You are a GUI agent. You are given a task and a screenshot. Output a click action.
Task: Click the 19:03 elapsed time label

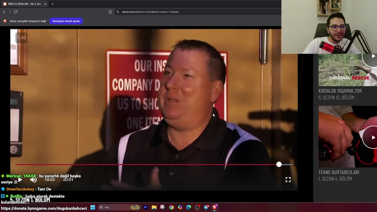tap(49, 180)
